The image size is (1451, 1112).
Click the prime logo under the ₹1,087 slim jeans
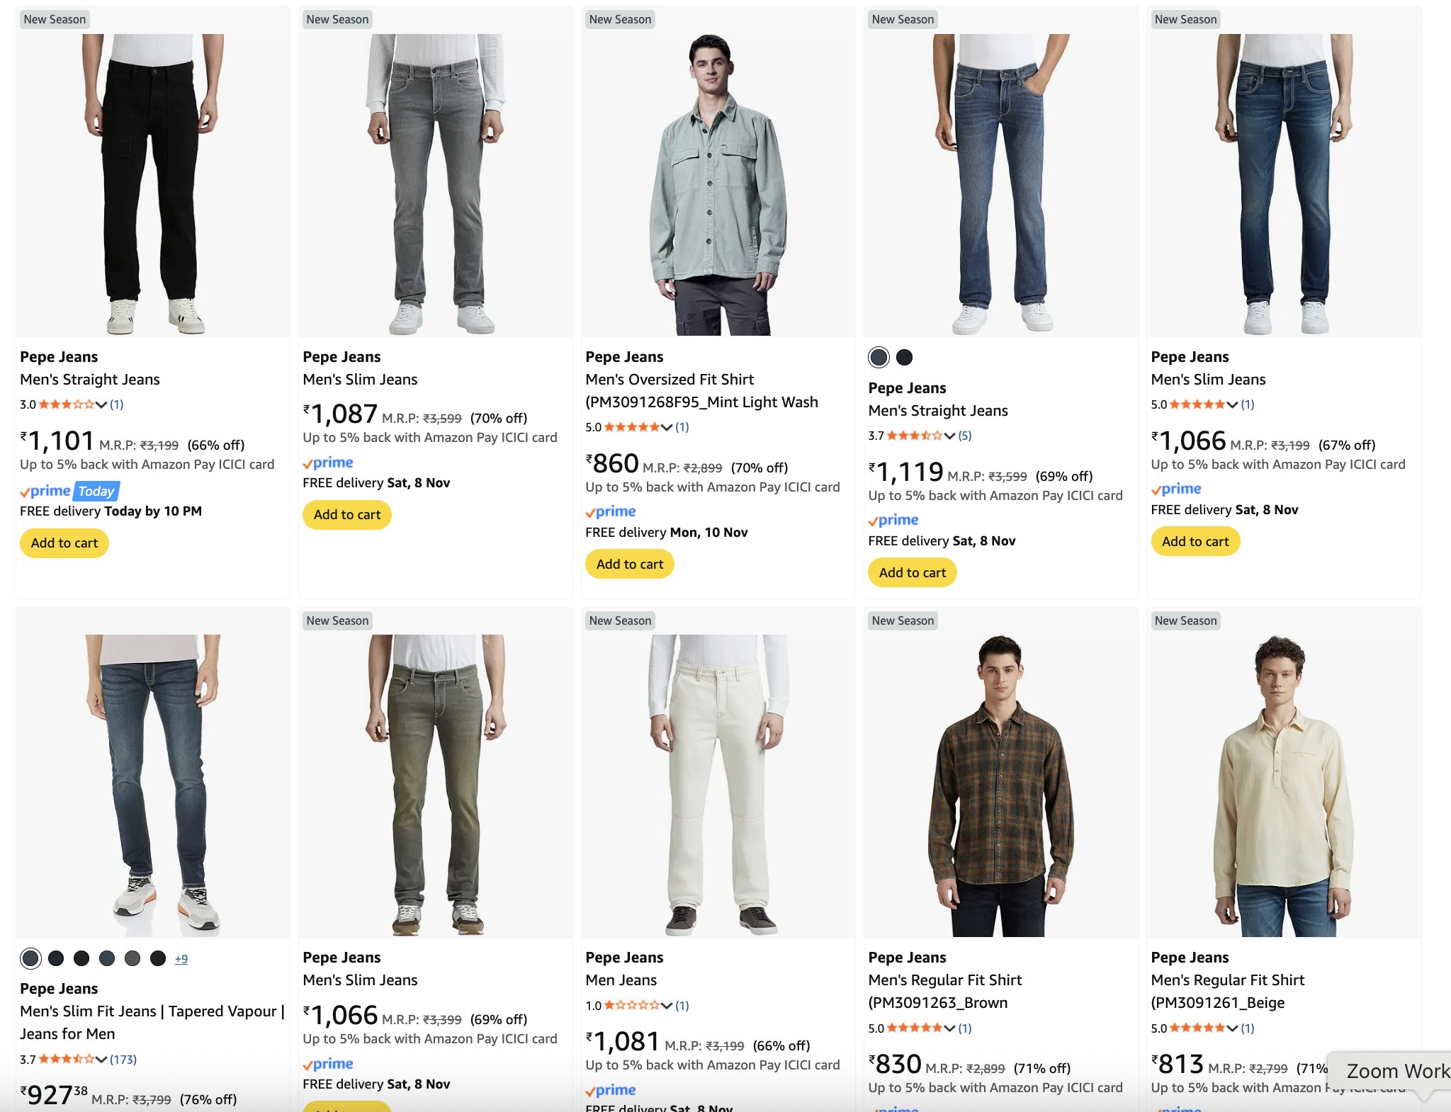tap(328, 463)
